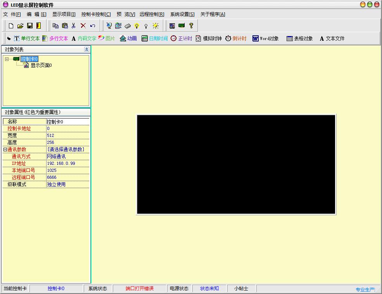Insert 图片 picture object
Viewport: 382px width, 294px height.
[107, 38]
